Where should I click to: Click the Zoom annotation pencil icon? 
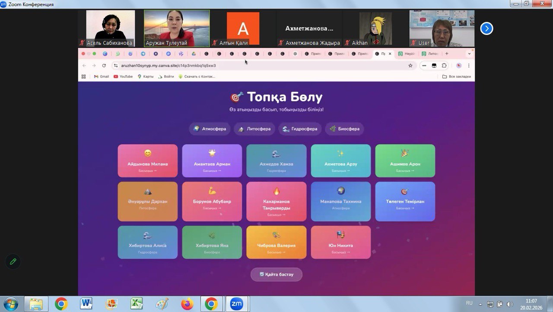tap(13, 262)
